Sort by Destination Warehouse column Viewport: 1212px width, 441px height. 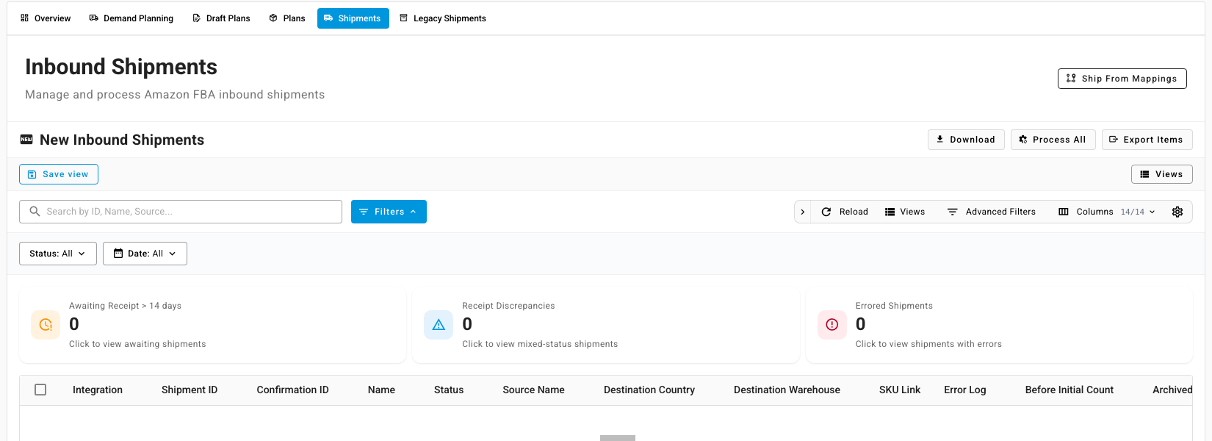(x=787, y=390)
